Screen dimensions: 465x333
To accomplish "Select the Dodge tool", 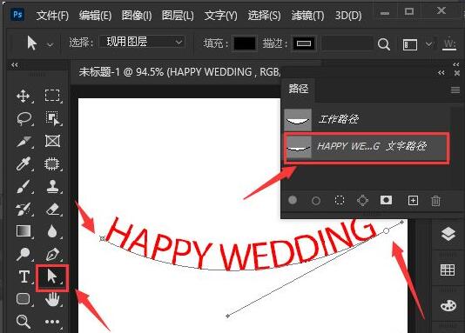I will coord(24,254).
